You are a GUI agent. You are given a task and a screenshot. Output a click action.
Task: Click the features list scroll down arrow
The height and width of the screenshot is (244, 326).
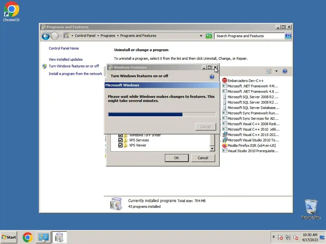[212, 149]
